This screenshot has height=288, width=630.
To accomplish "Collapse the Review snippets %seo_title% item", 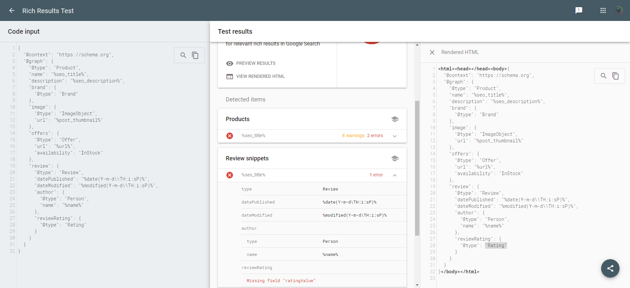I will pos(395,175).
